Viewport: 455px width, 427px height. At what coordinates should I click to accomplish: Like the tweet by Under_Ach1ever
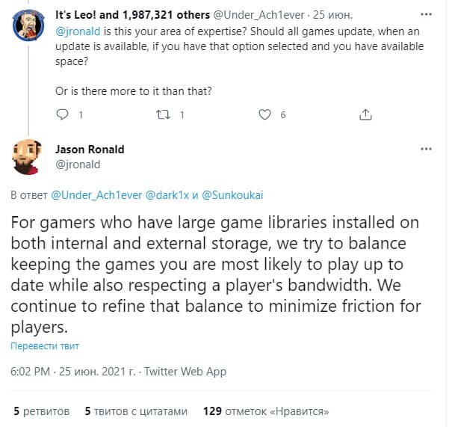pyautogui.click(x=264, y=114)
